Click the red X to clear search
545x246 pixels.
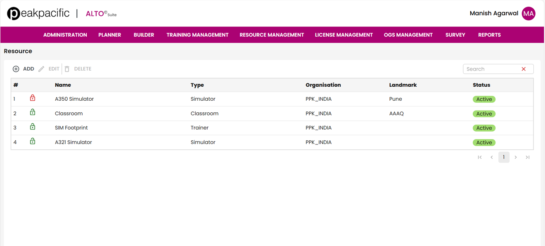(524, 69)
